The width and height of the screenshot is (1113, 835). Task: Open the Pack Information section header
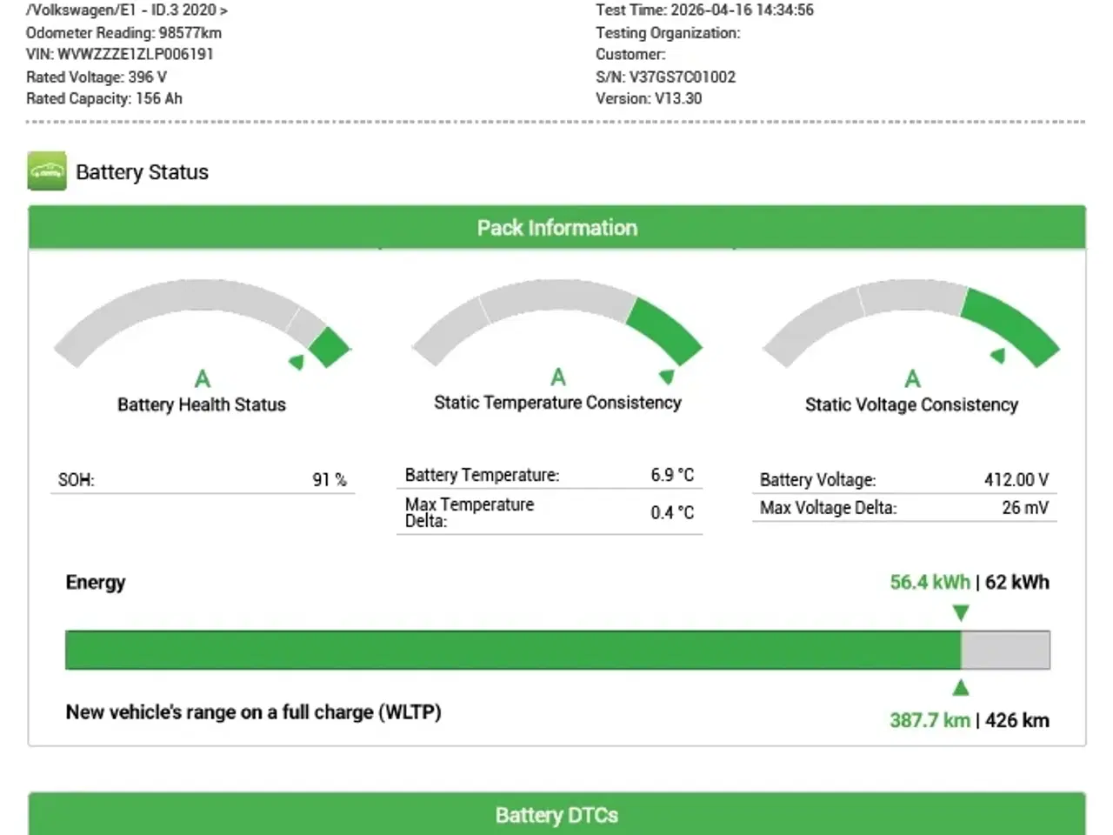coord(556,228)
